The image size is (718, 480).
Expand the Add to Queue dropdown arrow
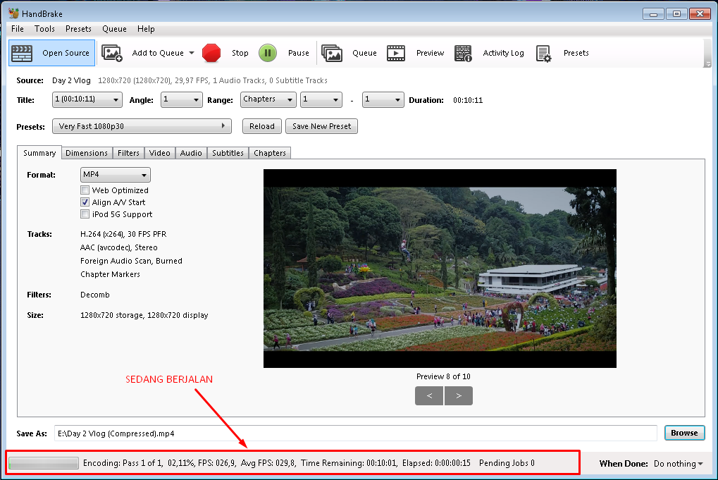coord(192,53)
